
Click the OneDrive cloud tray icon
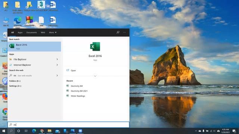pyautogui.click(x=200, y=131)
